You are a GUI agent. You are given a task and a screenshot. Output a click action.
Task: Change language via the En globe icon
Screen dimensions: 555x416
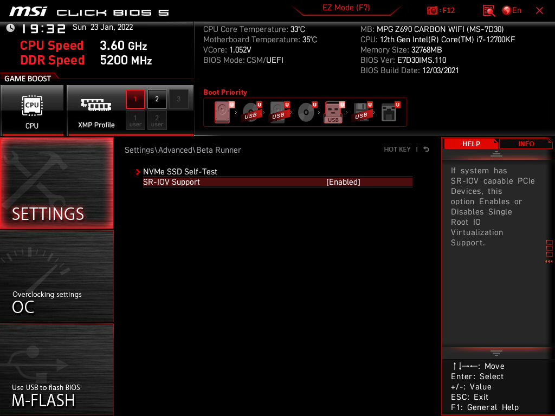point(512,11)
